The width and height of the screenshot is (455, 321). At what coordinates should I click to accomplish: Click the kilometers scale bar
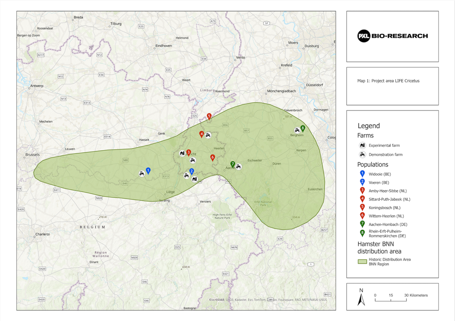[391, 299]
